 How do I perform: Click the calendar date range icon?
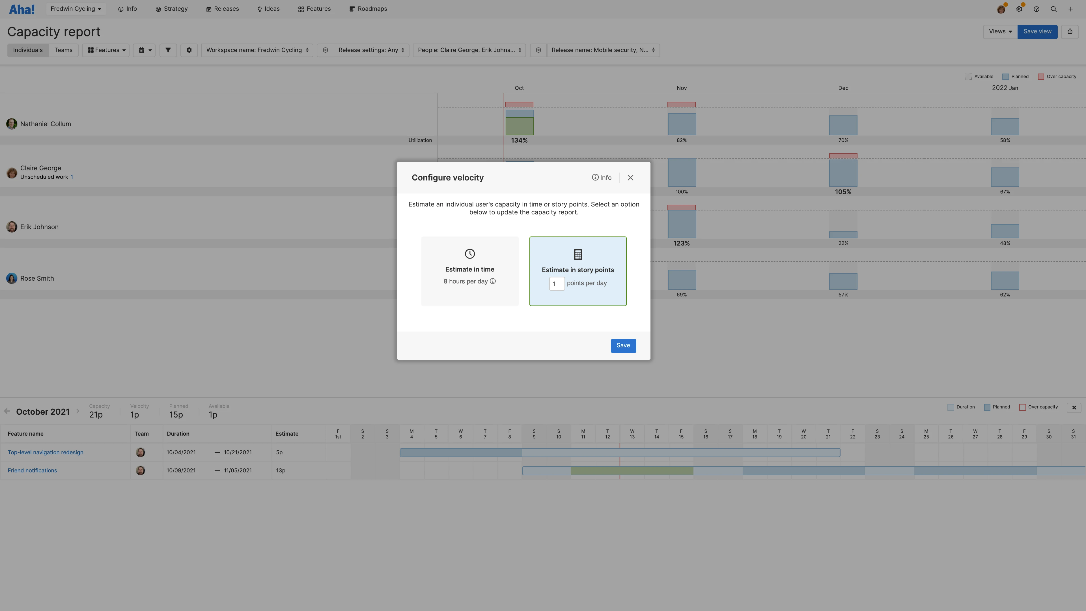144,50
